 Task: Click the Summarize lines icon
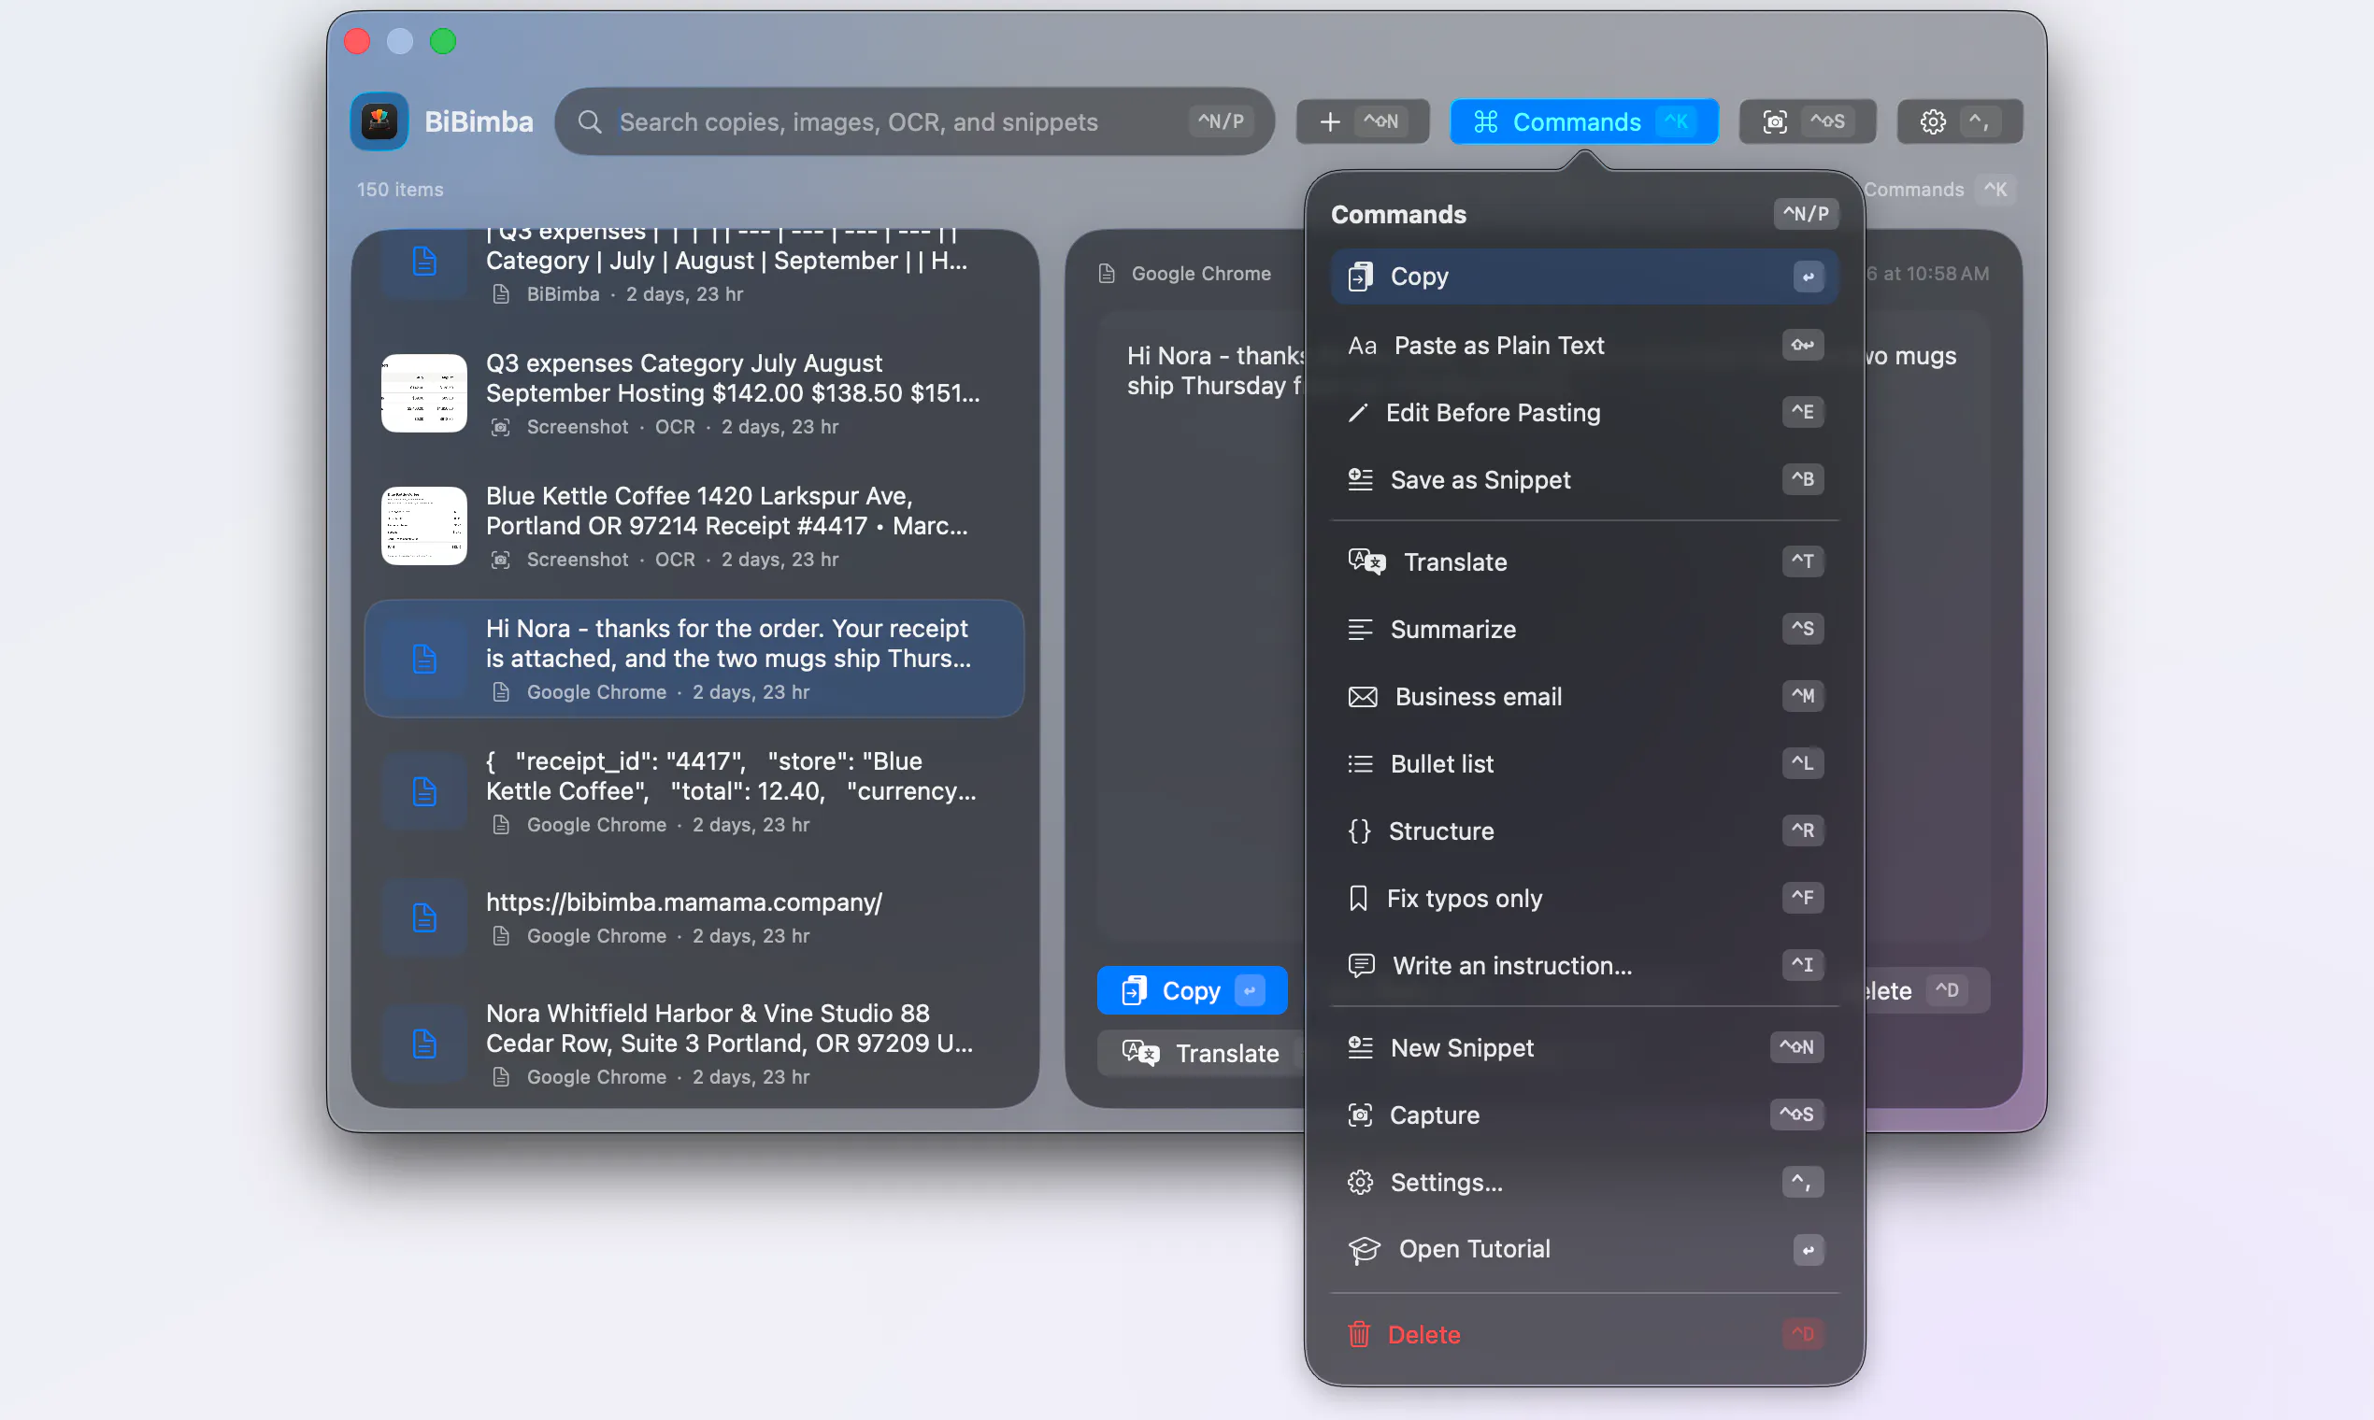coord(1360,629)
